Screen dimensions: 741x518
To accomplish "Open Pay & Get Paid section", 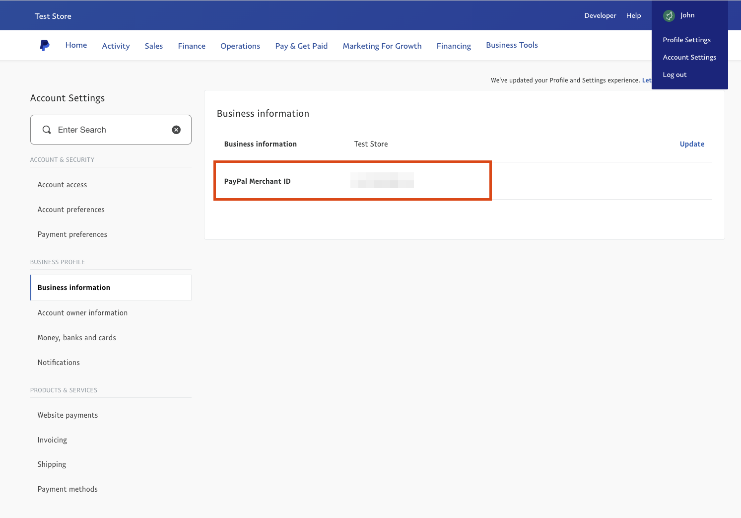I will click(301, 45).
